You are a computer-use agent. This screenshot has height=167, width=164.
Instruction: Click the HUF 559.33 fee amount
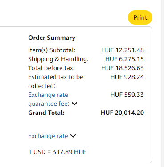pyautogui.click(x=127, y=95)
